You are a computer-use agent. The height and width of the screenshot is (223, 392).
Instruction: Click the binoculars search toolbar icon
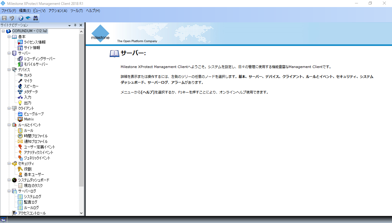[x=36, y=18]
